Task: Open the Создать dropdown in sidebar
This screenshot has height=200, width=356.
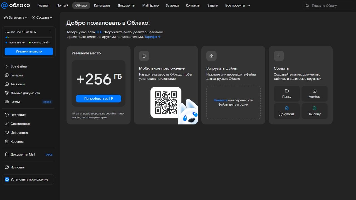Action: 42,17
